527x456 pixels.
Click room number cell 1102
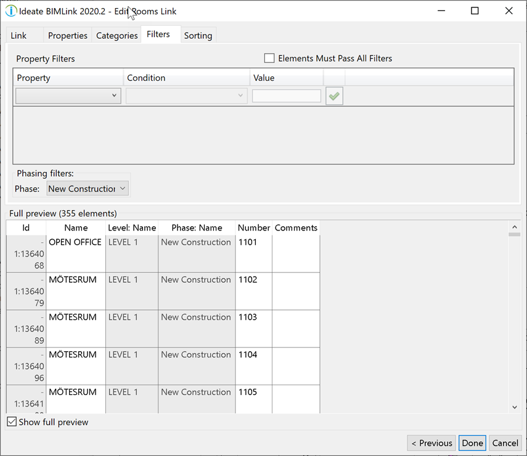click(x=254, y=291)
